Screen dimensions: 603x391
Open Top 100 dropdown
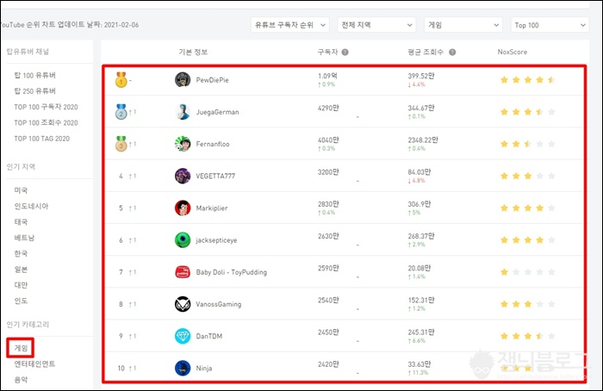[x=550, y=25]
